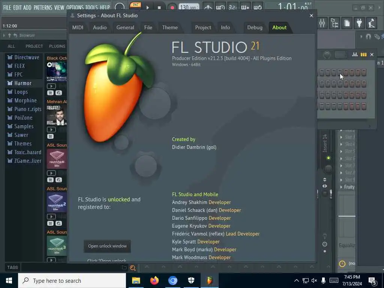
Task: Toggle the record button in the transport
Action: click(x=172, y=7)
